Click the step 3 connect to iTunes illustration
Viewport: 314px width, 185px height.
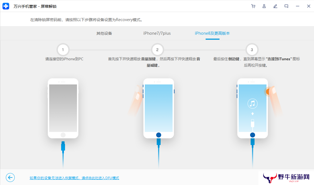click(253, 108)
